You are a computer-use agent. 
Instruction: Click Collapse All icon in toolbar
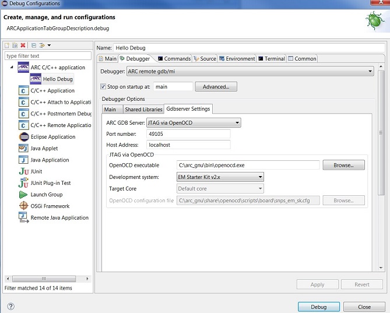(34, 45)
